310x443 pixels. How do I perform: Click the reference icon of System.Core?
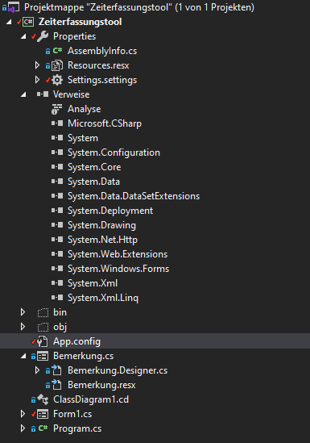[57, 167]
